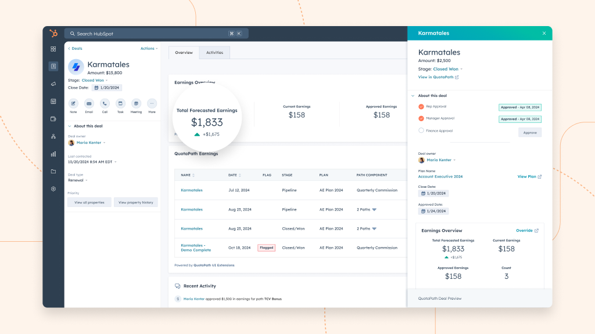
Task: Click the external-link icon beside View in QuotaPath
Action: point(457,77)
